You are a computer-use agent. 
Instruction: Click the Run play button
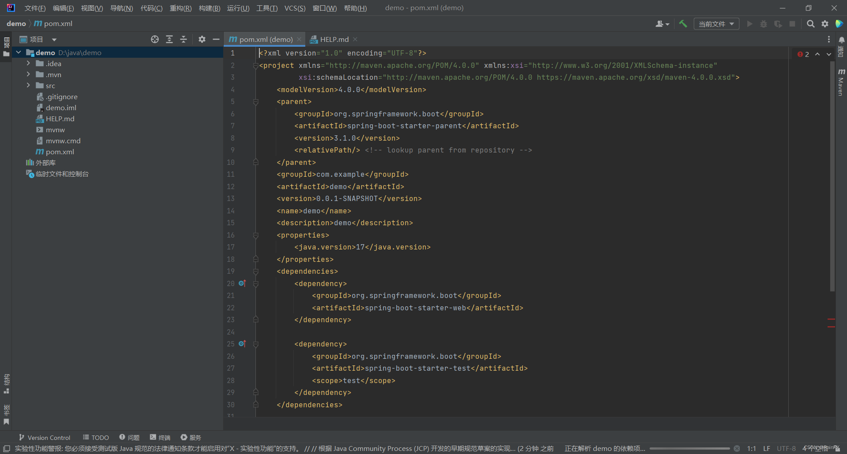point(750,24)
